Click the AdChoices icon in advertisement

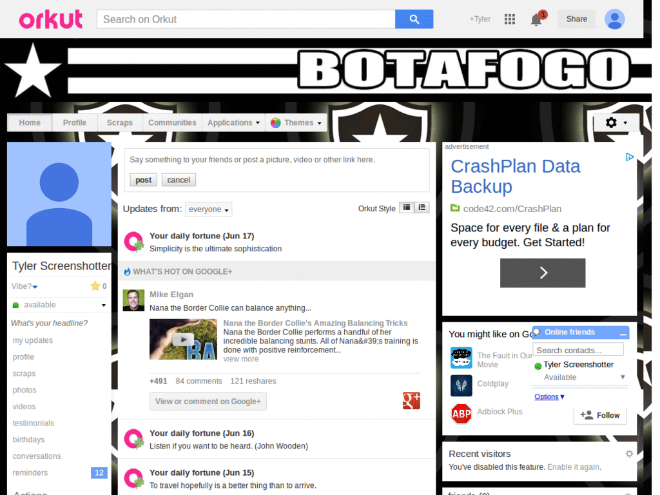[x=629, y=157]
